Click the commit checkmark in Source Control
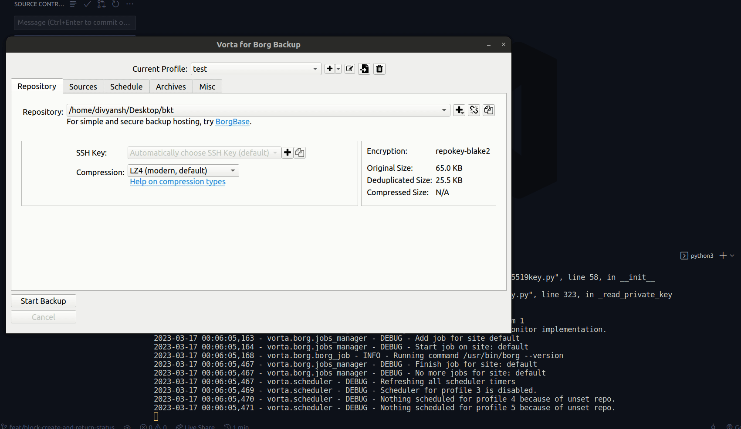741x429 pixels. pyautogui.click(x=87, y=4)
